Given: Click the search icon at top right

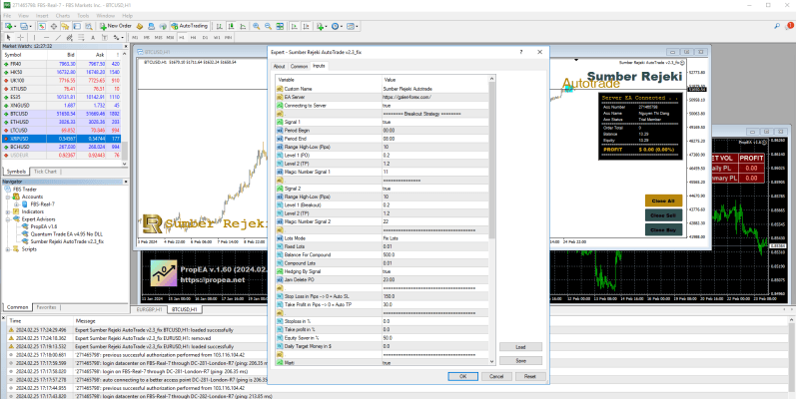Looking at the screenshot, I should pos(777,26).
